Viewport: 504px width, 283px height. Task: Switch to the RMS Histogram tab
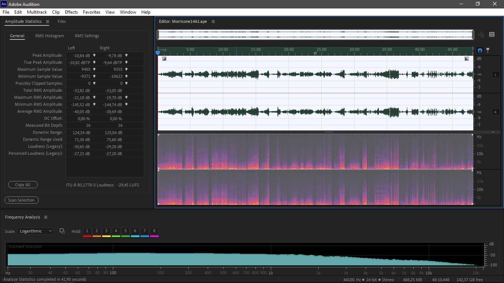tap(49, 36)
